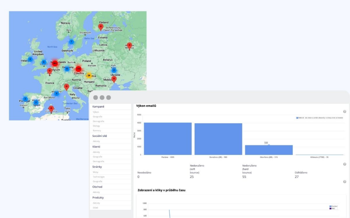Click the Otevřeno (OR) bar in the chart
Screen dimensions: 350x218
pos(269,150)
